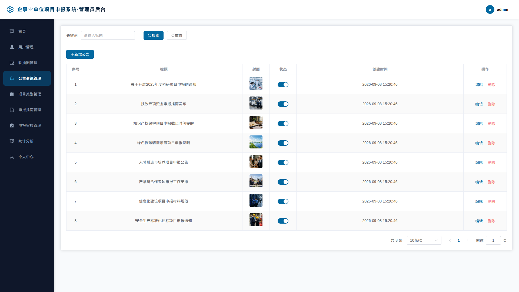
Task: Select 公告资讯管理 menu item
Action: click(x=27, y=78)
